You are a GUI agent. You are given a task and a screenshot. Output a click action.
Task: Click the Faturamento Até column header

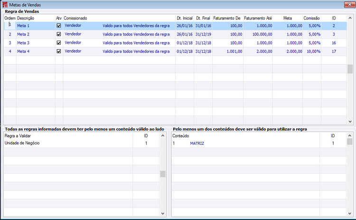[258, 18]
